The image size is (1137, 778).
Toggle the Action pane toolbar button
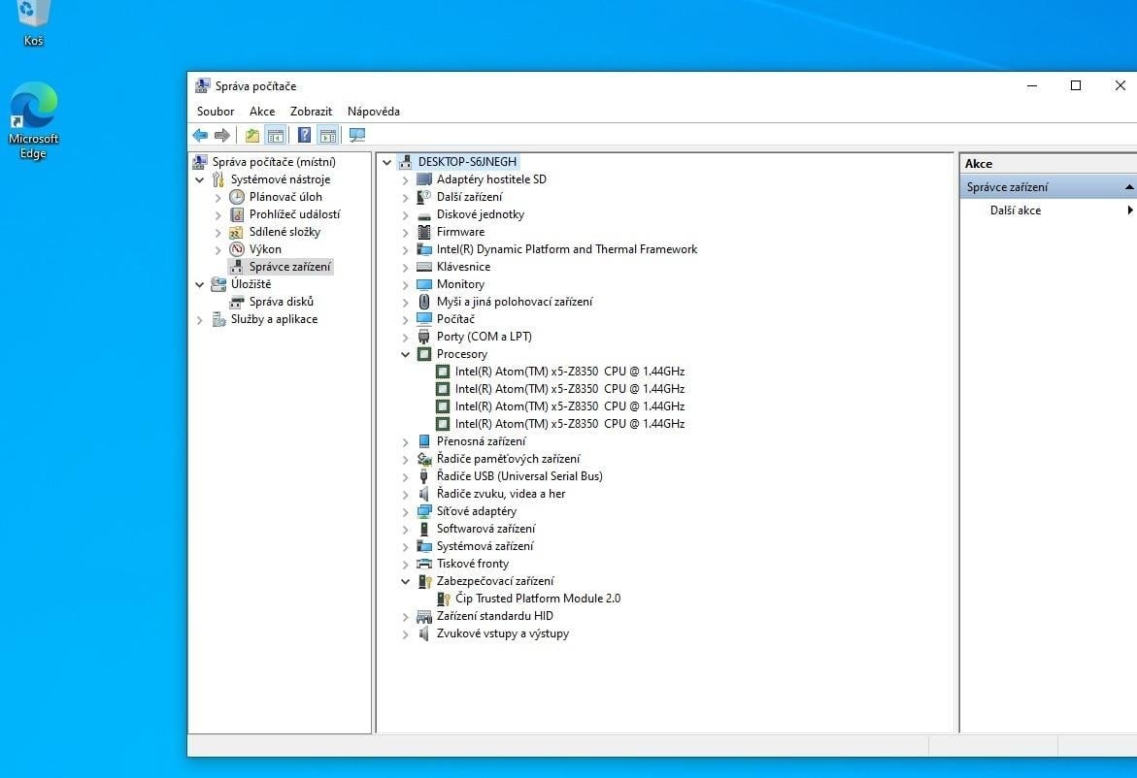pos(327,136)
